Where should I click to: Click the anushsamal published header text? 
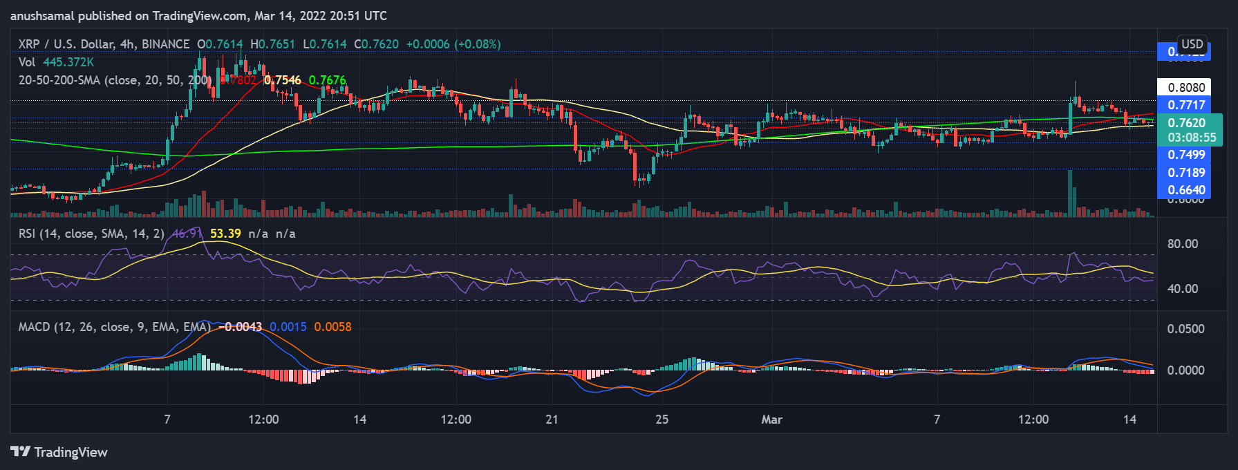[198, 16]
